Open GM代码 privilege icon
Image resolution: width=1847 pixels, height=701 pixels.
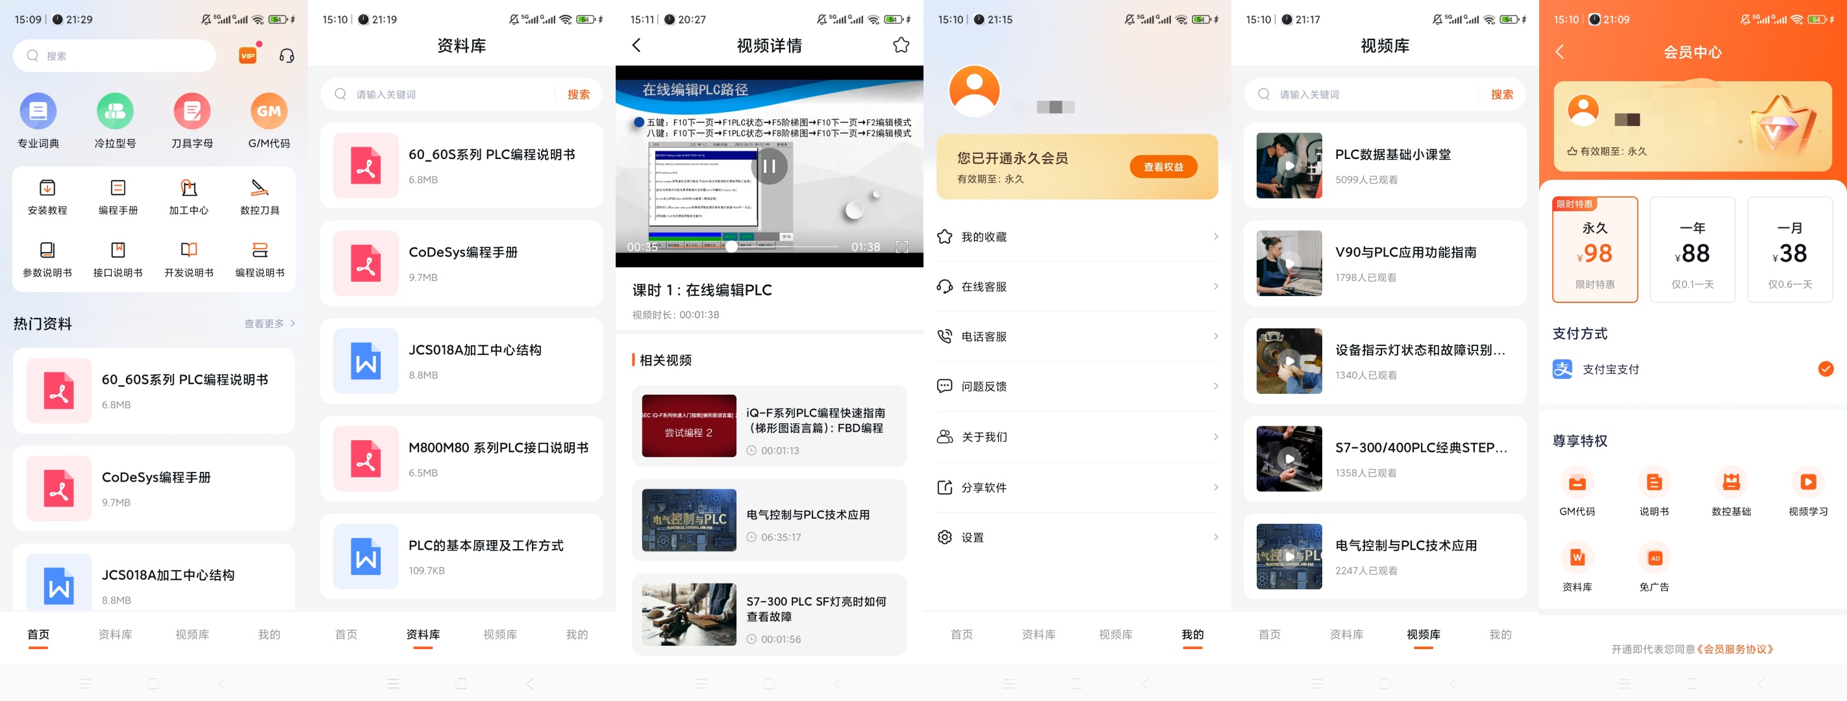coord(1577,482)
